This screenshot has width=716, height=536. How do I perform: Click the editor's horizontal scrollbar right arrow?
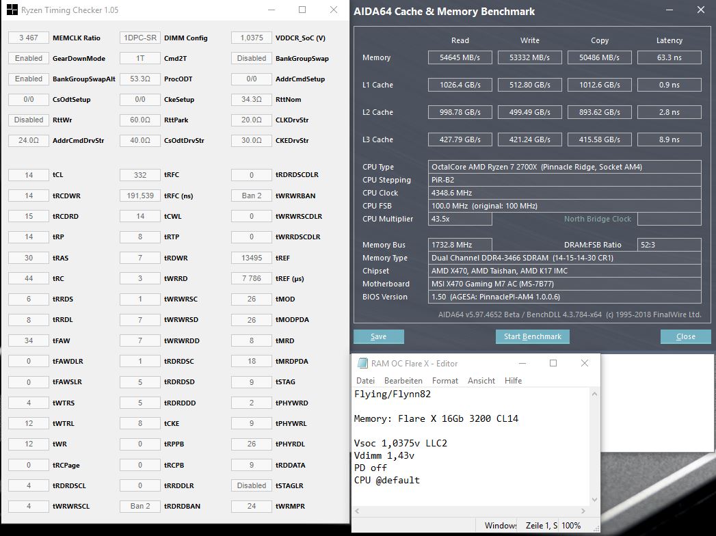pos(583,511)
